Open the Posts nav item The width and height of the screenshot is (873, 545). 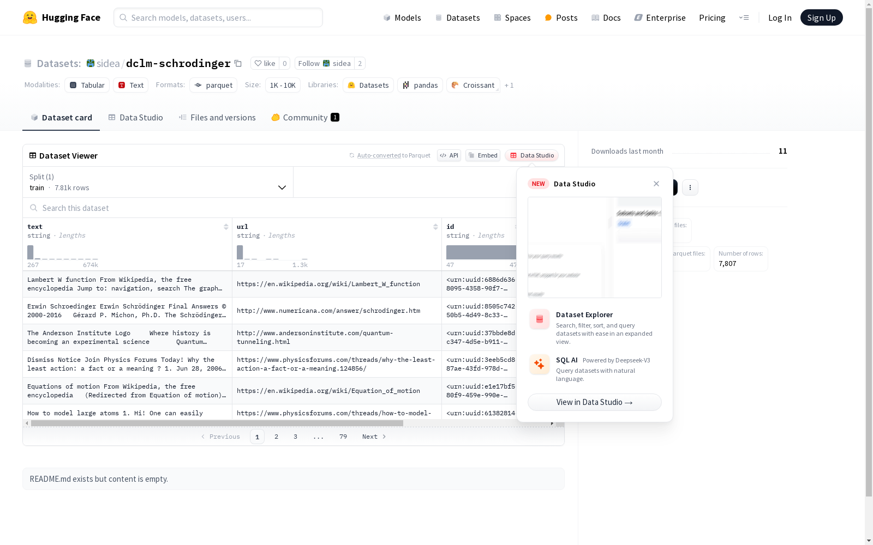click(x=561, y=17)
